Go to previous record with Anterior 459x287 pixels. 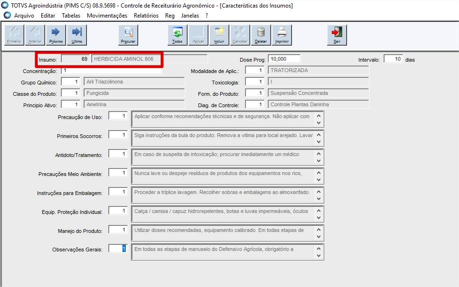pyautogui.click(x=35, y=35)
